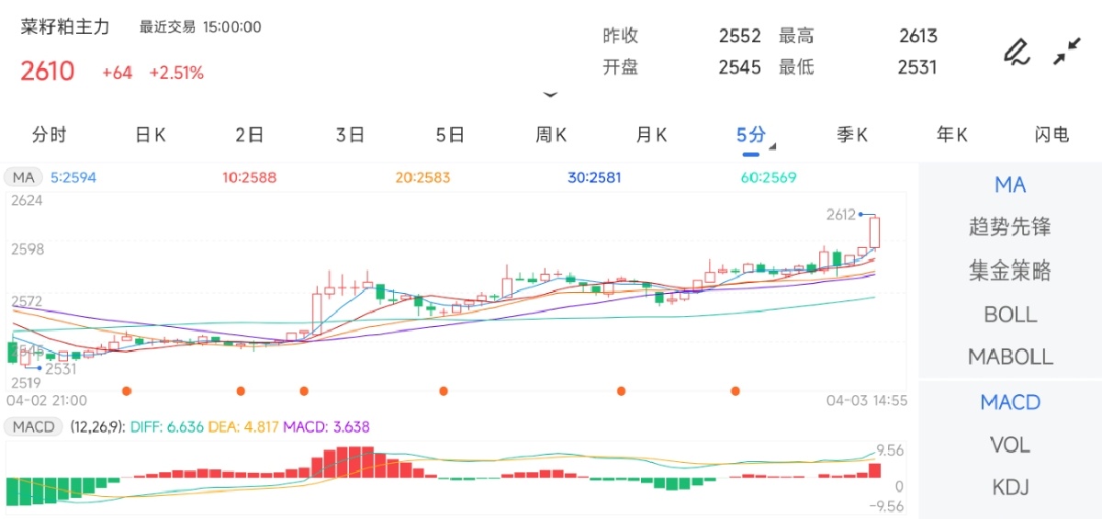The image size is (1102, 519).
Task: Select the 5日 chart tab
Action: [450, 135]
